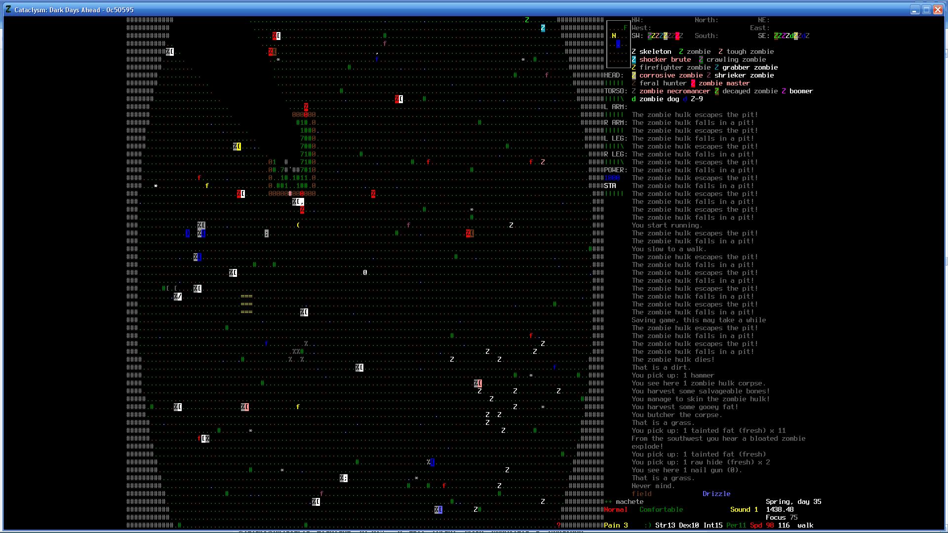This screenshot has height=533, width=948.
Task: Click the 'Drizzle' weather label
Action: (716, 494)
